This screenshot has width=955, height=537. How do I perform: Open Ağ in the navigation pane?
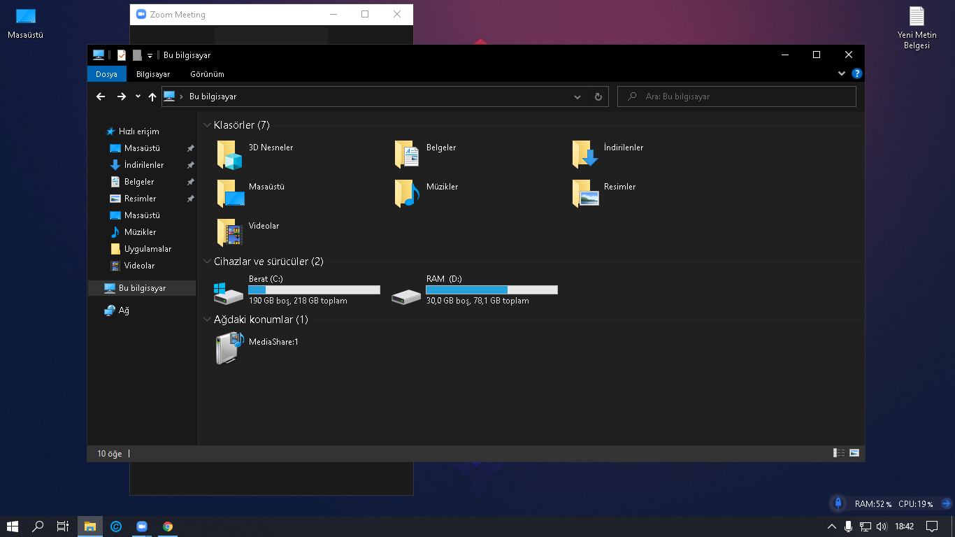coord(117,310)
